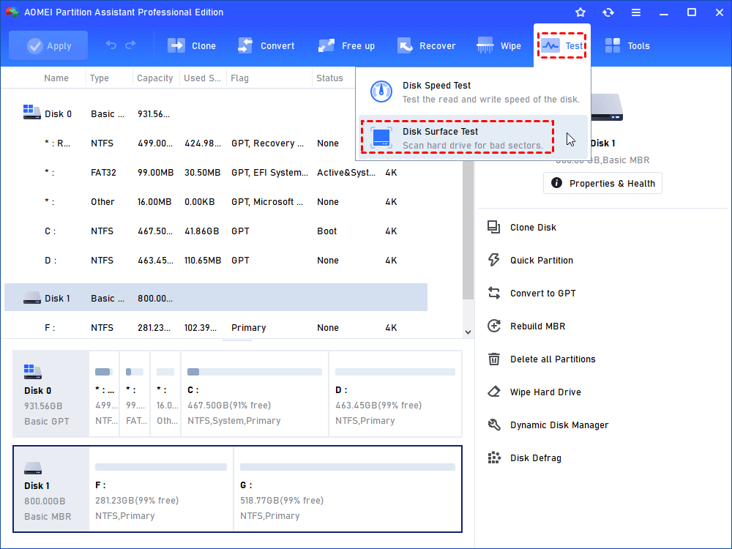Select Disk Speed Test option

tap(473, 92)
